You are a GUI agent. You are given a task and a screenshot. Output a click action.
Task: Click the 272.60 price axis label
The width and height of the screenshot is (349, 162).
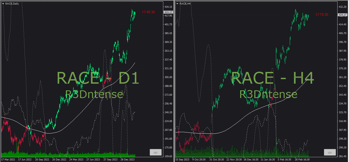pos(168,95)
